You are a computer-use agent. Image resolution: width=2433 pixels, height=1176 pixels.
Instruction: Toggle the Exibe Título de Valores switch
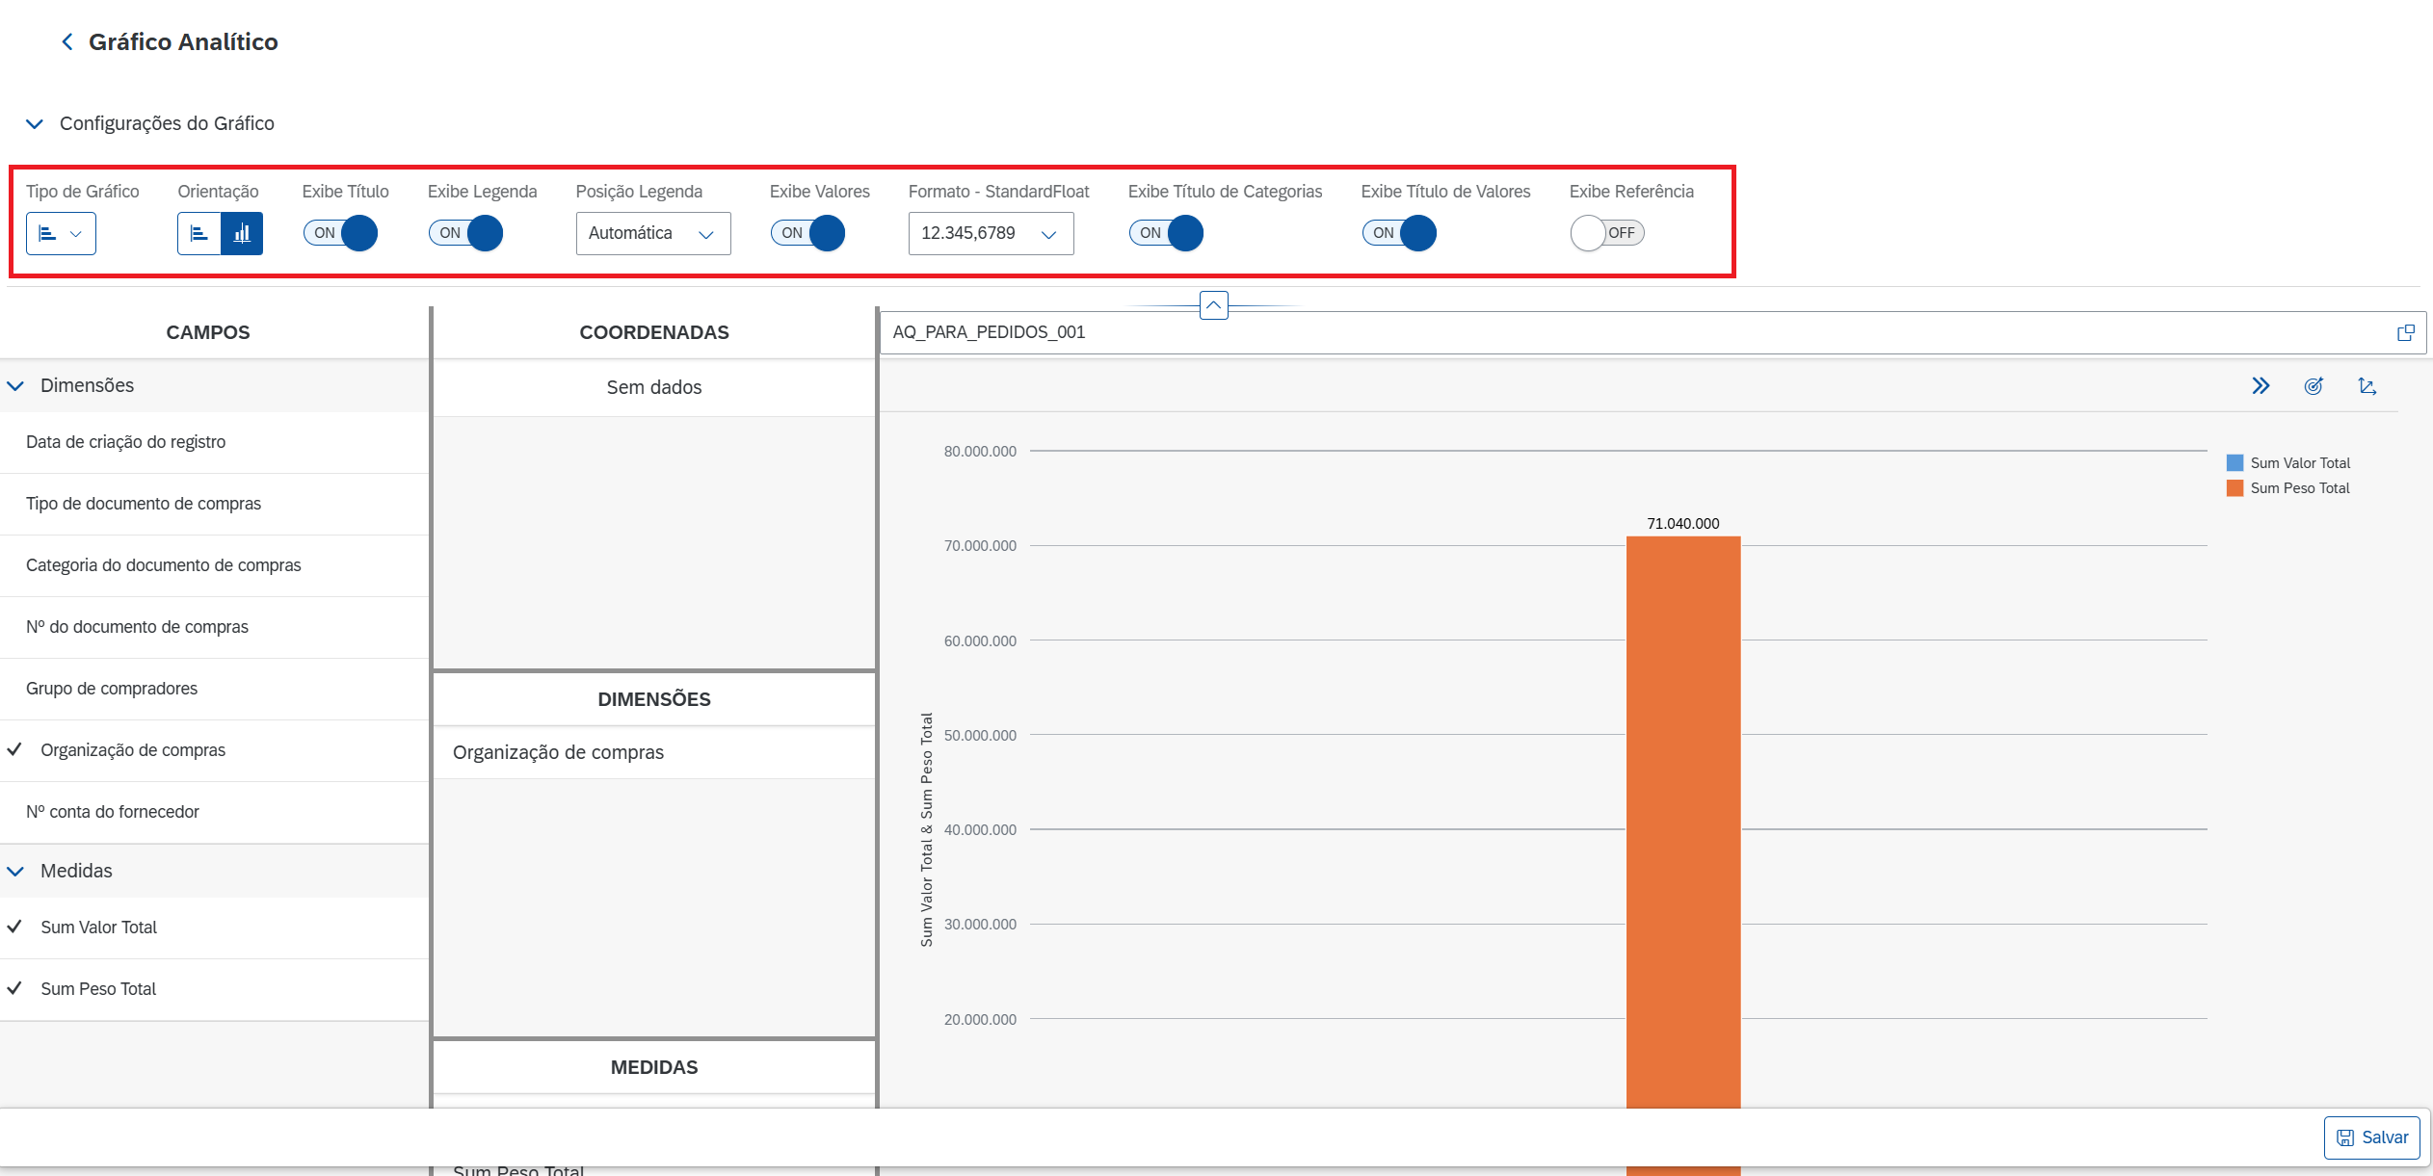click(1399, 233)
